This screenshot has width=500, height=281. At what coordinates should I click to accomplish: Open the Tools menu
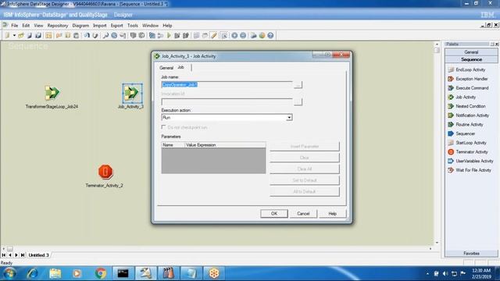tap(133, 26)
